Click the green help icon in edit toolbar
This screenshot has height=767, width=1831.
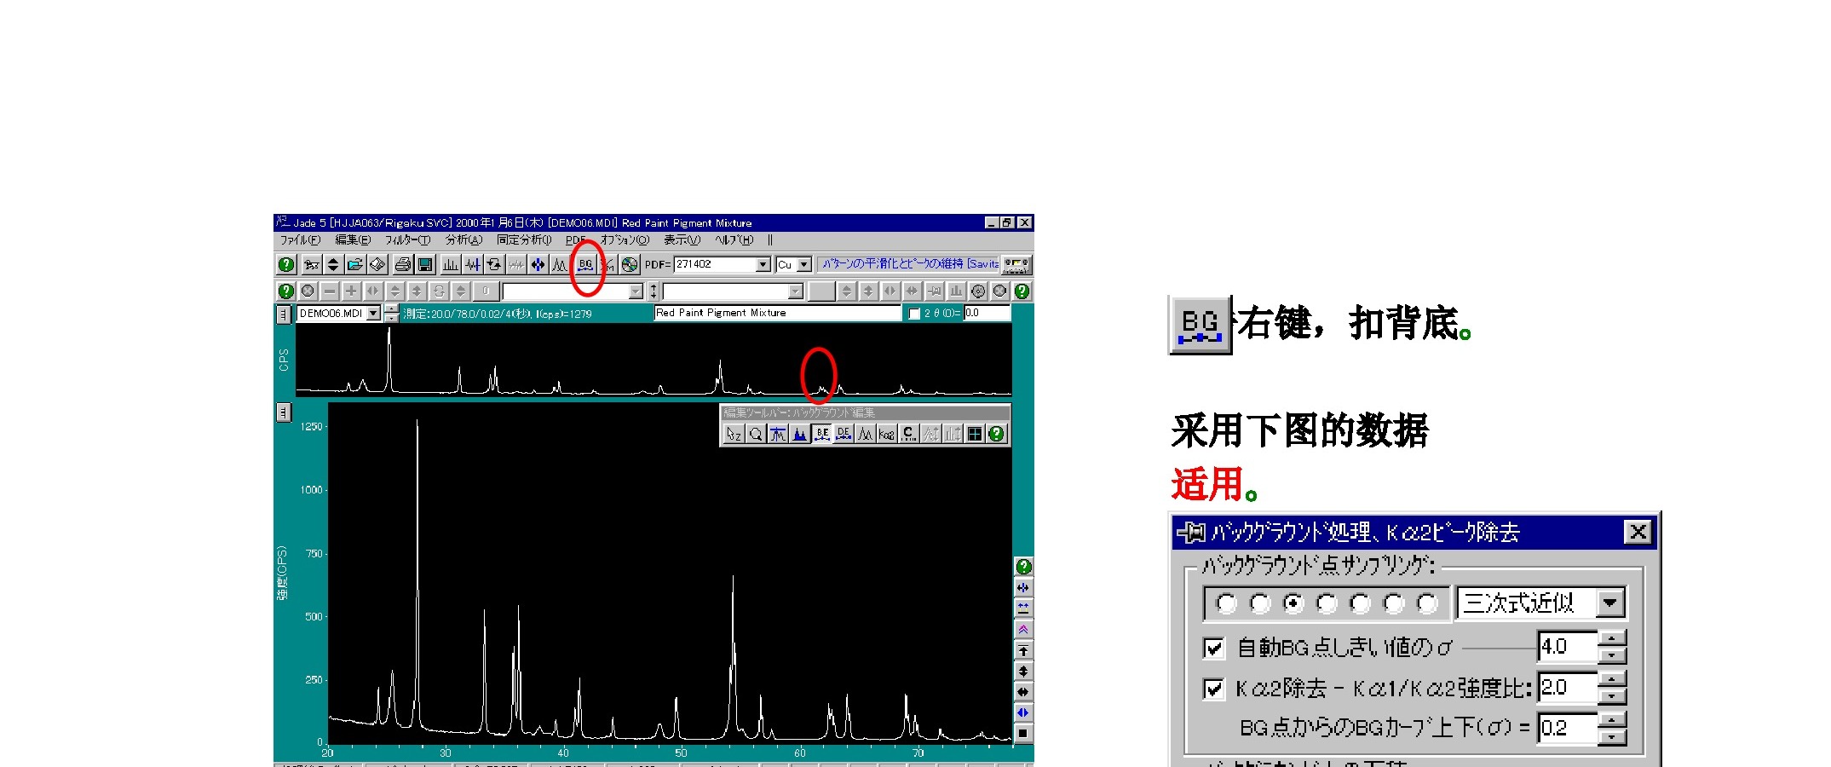click(996, 434)
